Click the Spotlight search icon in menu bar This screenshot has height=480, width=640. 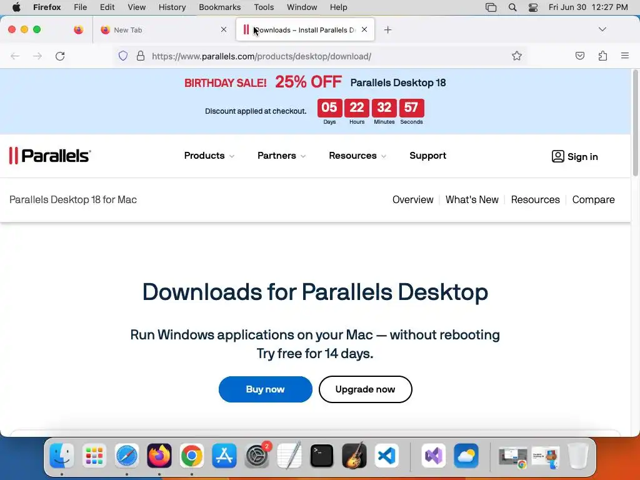512,7
